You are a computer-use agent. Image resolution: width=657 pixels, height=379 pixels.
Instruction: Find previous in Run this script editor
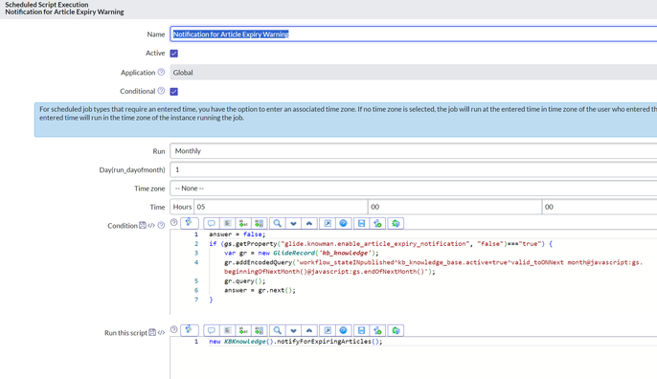[309, 331]
